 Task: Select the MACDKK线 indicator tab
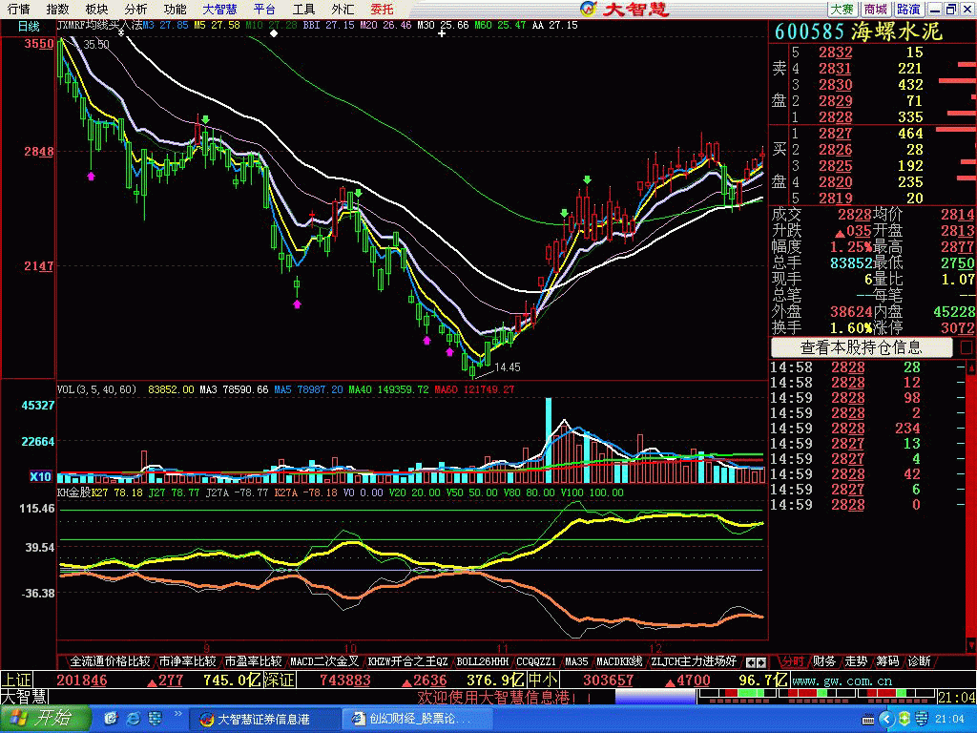click(x=619, y=660)
